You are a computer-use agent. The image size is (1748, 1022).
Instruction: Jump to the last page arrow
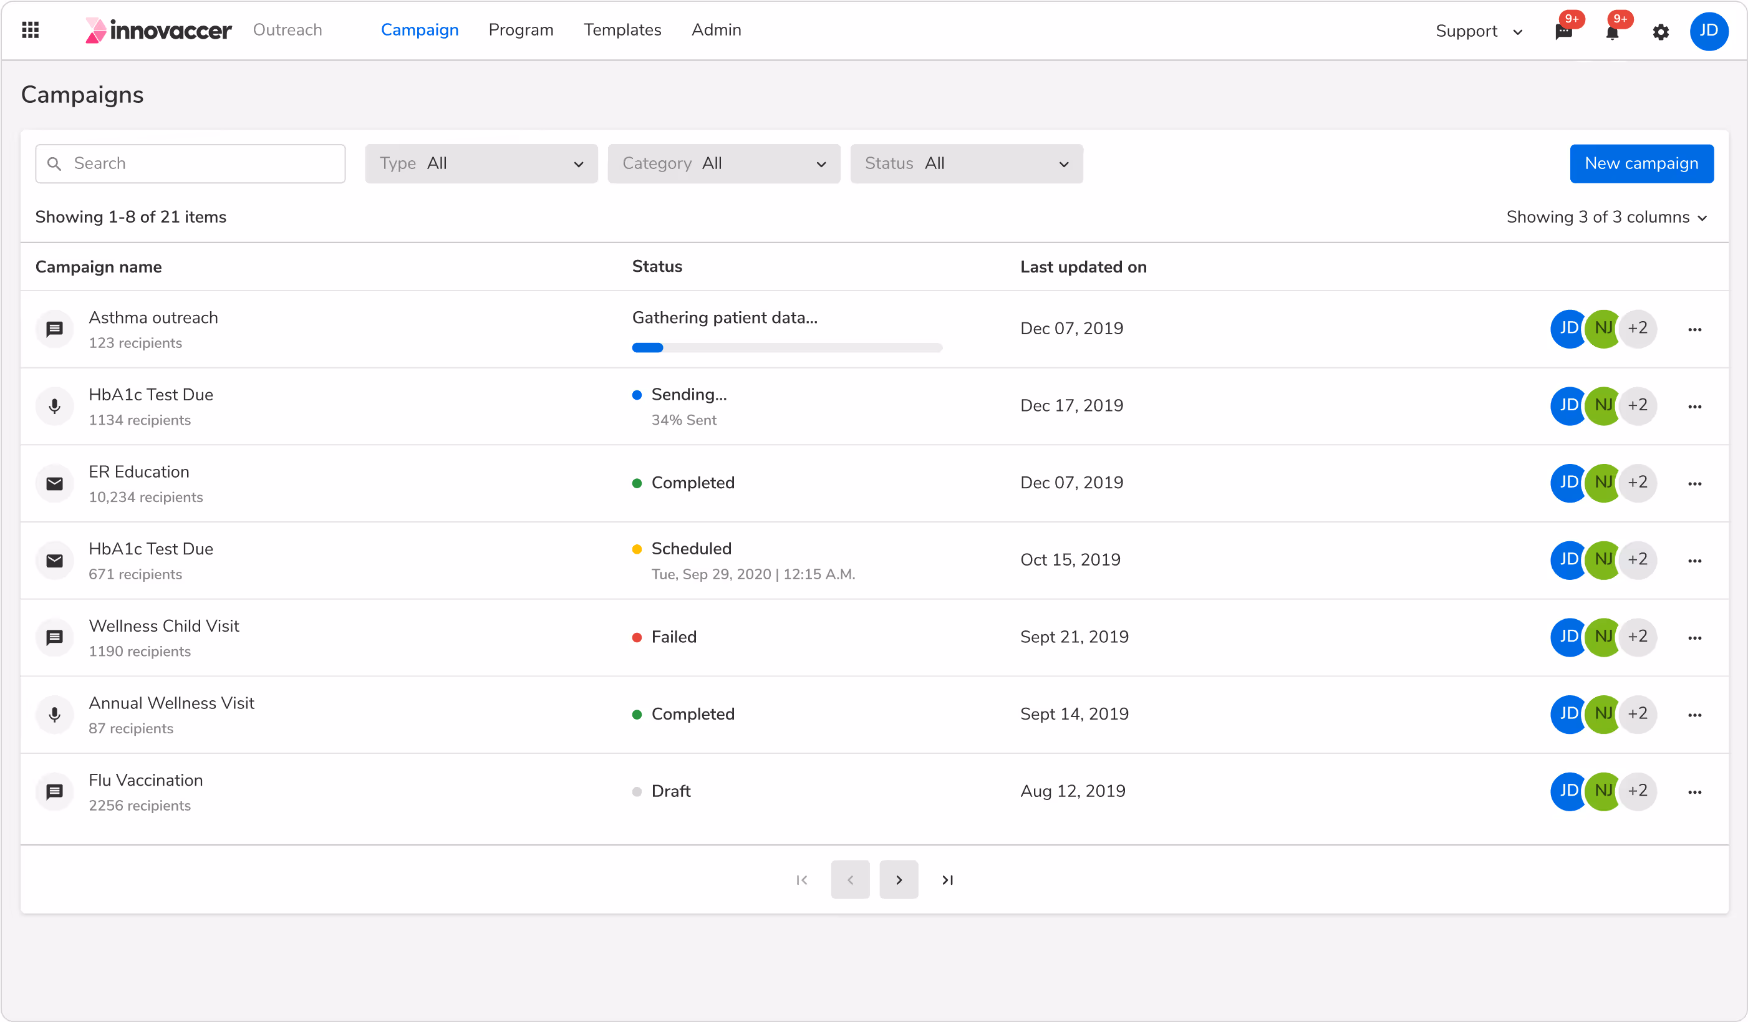947,880
